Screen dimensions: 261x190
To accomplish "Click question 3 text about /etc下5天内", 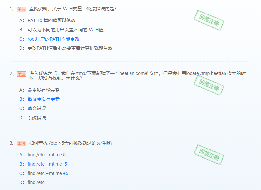I will (x=71, y=143).
